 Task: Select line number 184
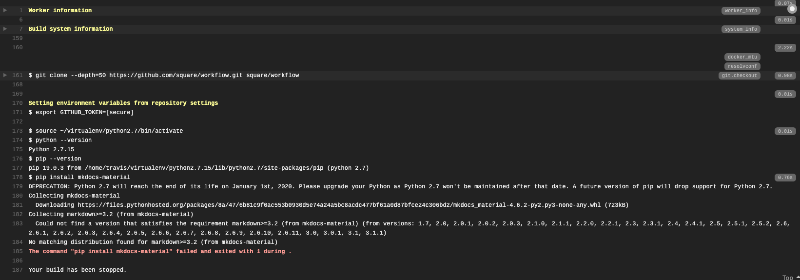pyautogui.click(x=18, y=242)
